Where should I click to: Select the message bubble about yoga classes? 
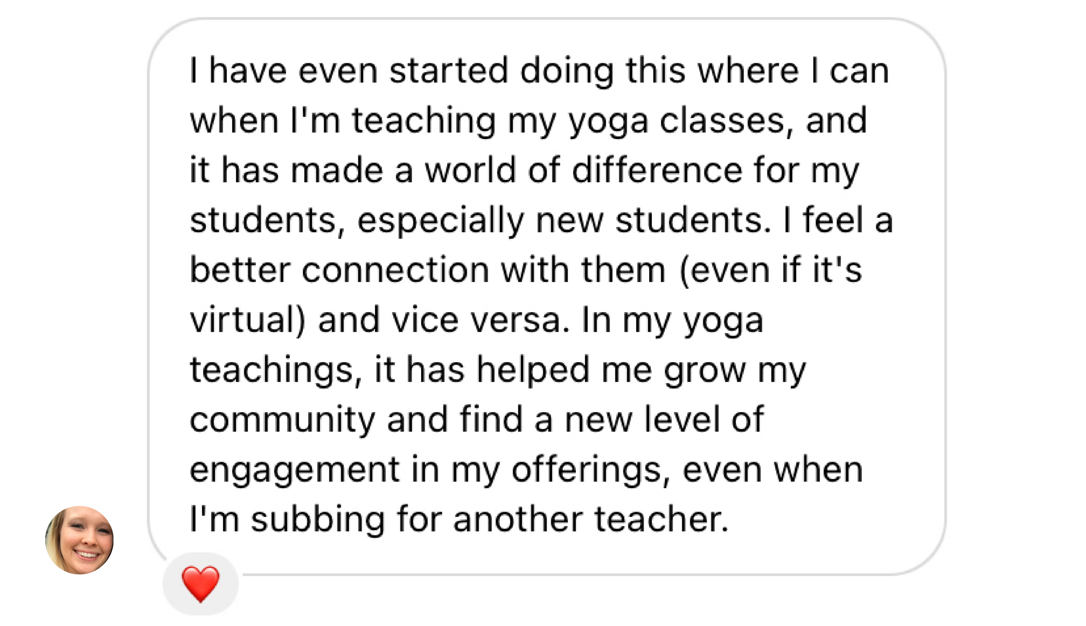pyautogui.click(x=547, y=296)
